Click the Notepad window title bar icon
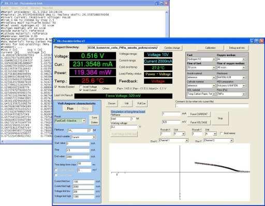Image resolution: width=265 pixels, height=206 pixels. [x=2, y=3]
